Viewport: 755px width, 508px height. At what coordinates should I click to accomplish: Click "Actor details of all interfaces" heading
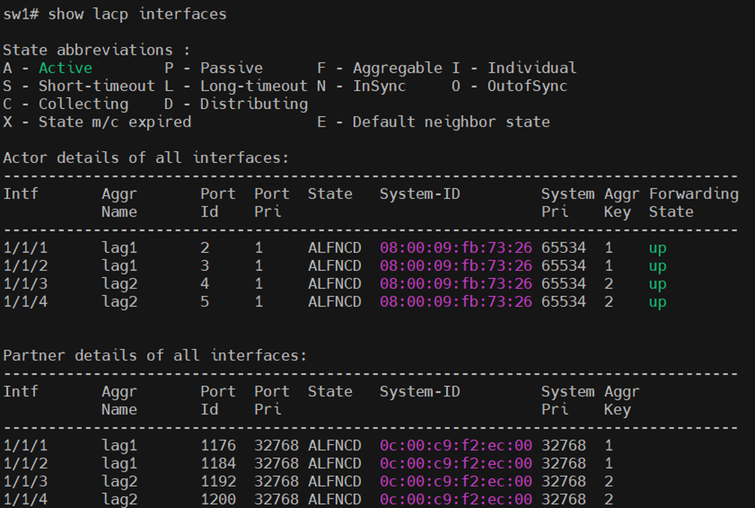click(x=145, y=157)
